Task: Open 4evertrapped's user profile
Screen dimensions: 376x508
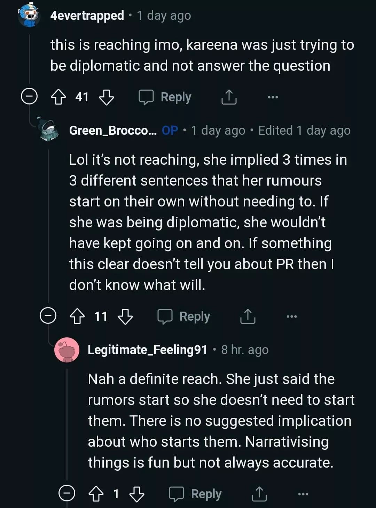Action: point(87,15)
